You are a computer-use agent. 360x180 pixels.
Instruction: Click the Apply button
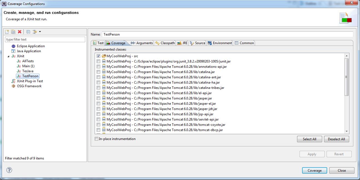(x=312, y=154)
